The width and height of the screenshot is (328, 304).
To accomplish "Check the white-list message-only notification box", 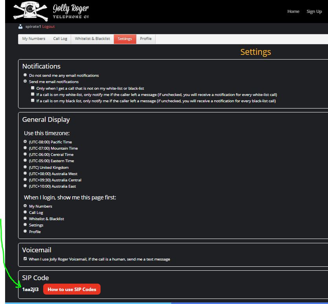I will tap(33, 94).
